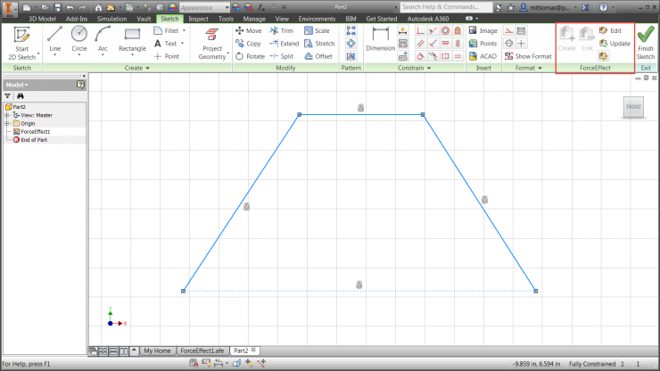
Task: Switch to the Inspect tab
Action: click(198, 19)
